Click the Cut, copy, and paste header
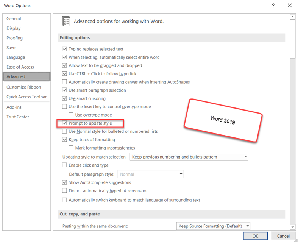 [171, 214]
